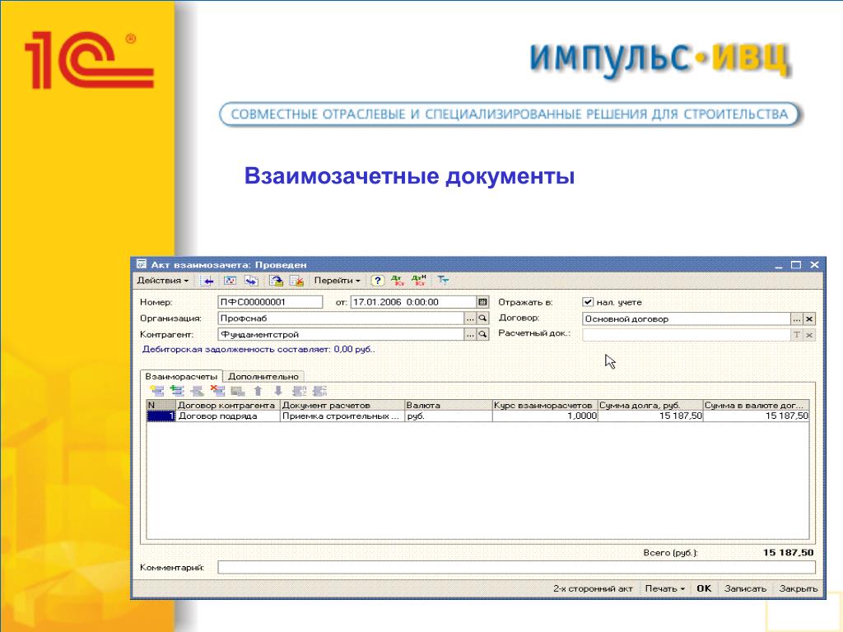
Task: Delete the row with red-cross icon
Action: [217, 391]
